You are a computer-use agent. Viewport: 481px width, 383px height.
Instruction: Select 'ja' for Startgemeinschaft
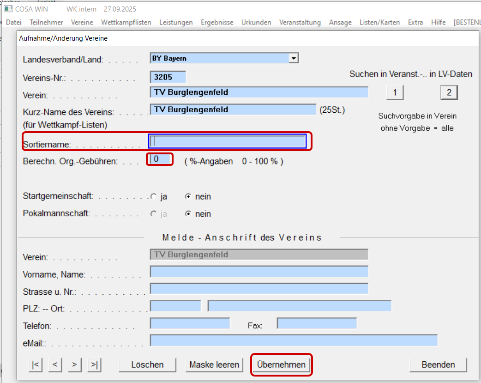tap(154, 196)
